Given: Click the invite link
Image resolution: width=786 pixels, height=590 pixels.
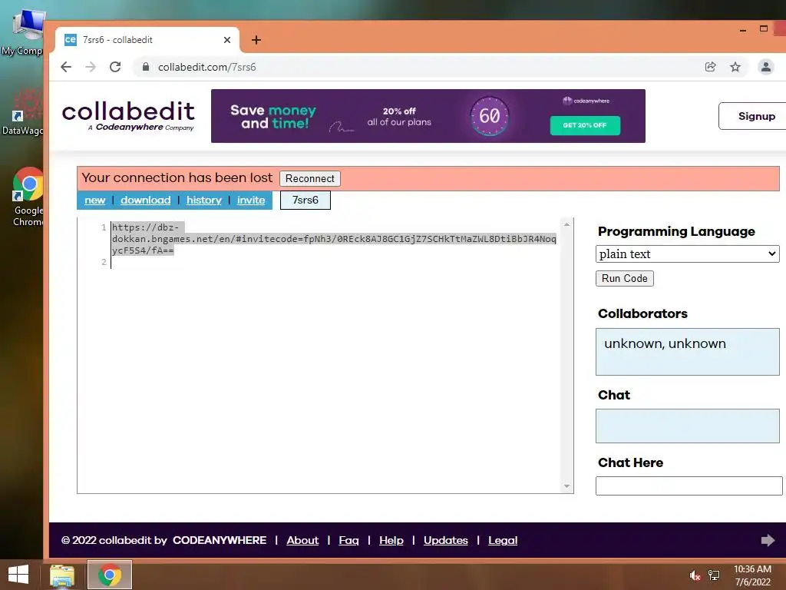Looking at the screenshot, I should pos(251,201).
